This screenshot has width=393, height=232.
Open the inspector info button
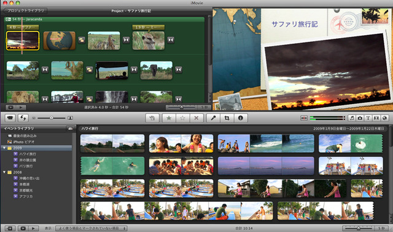click(x=241, y=118)
